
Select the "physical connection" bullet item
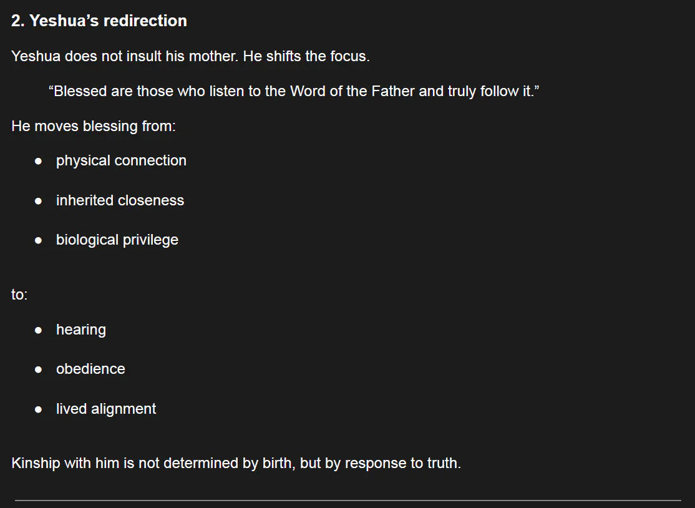(121, 160)
